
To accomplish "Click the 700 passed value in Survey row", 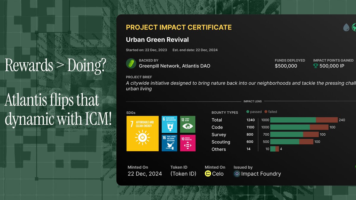I will pos(266,135).
